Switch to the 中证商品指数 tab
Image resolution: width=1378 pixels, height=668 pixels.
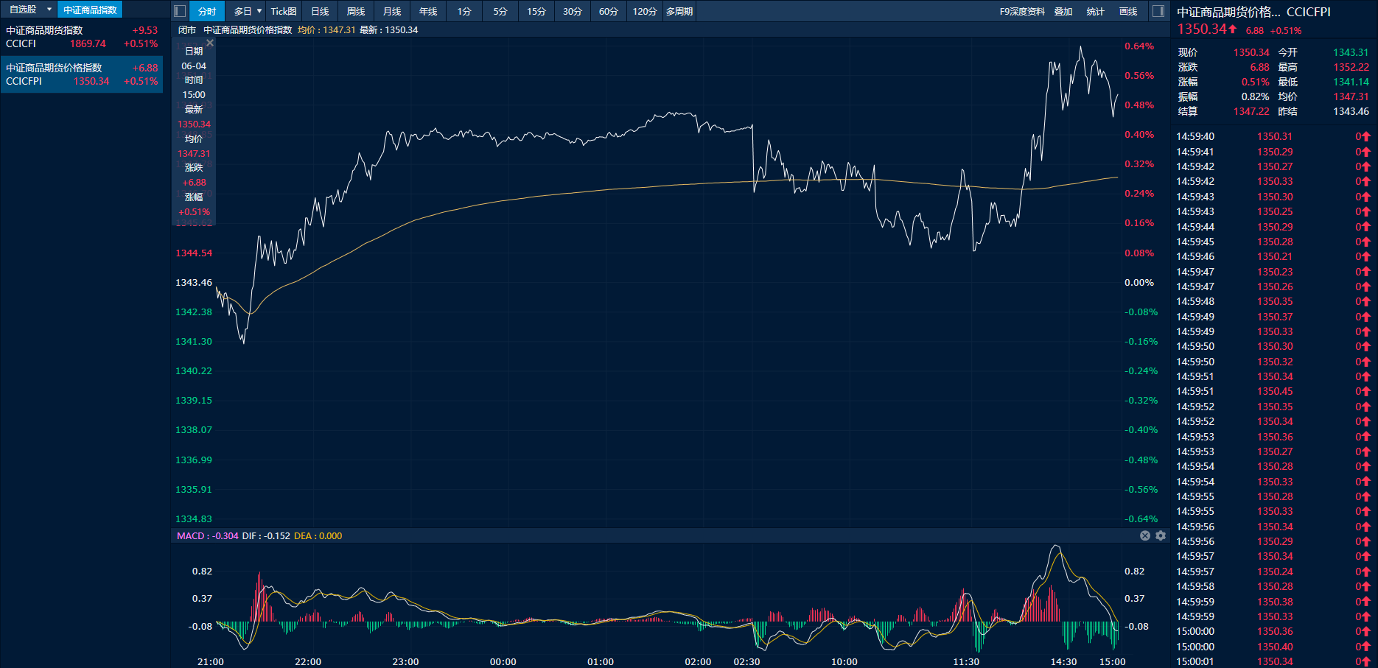[90, 10]
